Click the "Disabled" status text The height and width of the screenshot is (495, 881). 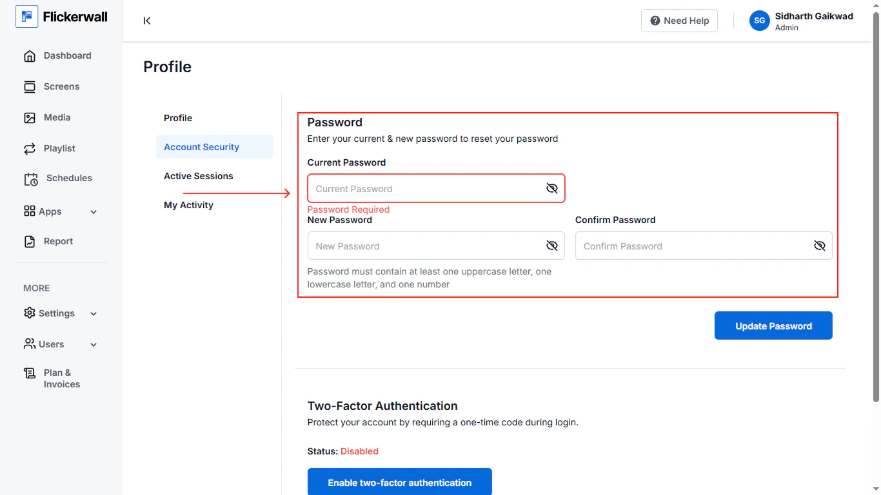(359, 451)
